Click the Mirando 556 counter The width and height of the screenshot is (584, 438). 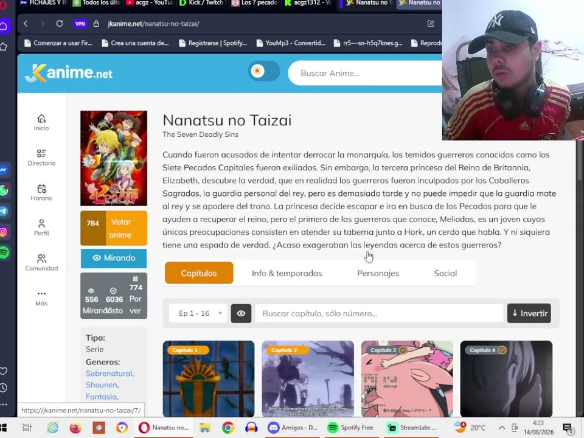click(x=91, y=301)
